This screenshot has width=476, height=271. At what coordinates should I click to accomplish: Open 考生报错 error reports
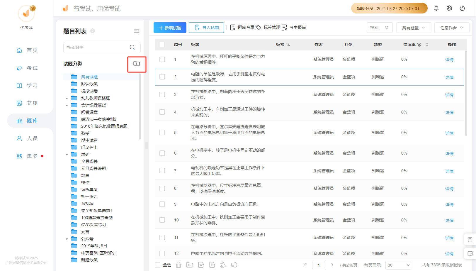(294, 27)
